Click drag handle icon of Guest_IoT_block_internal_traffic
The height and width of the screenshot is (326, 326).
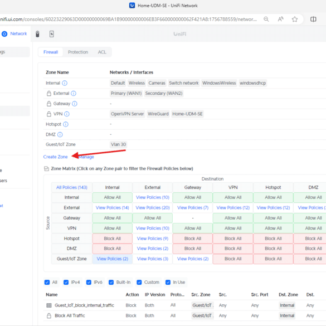[x=49, y=305]
